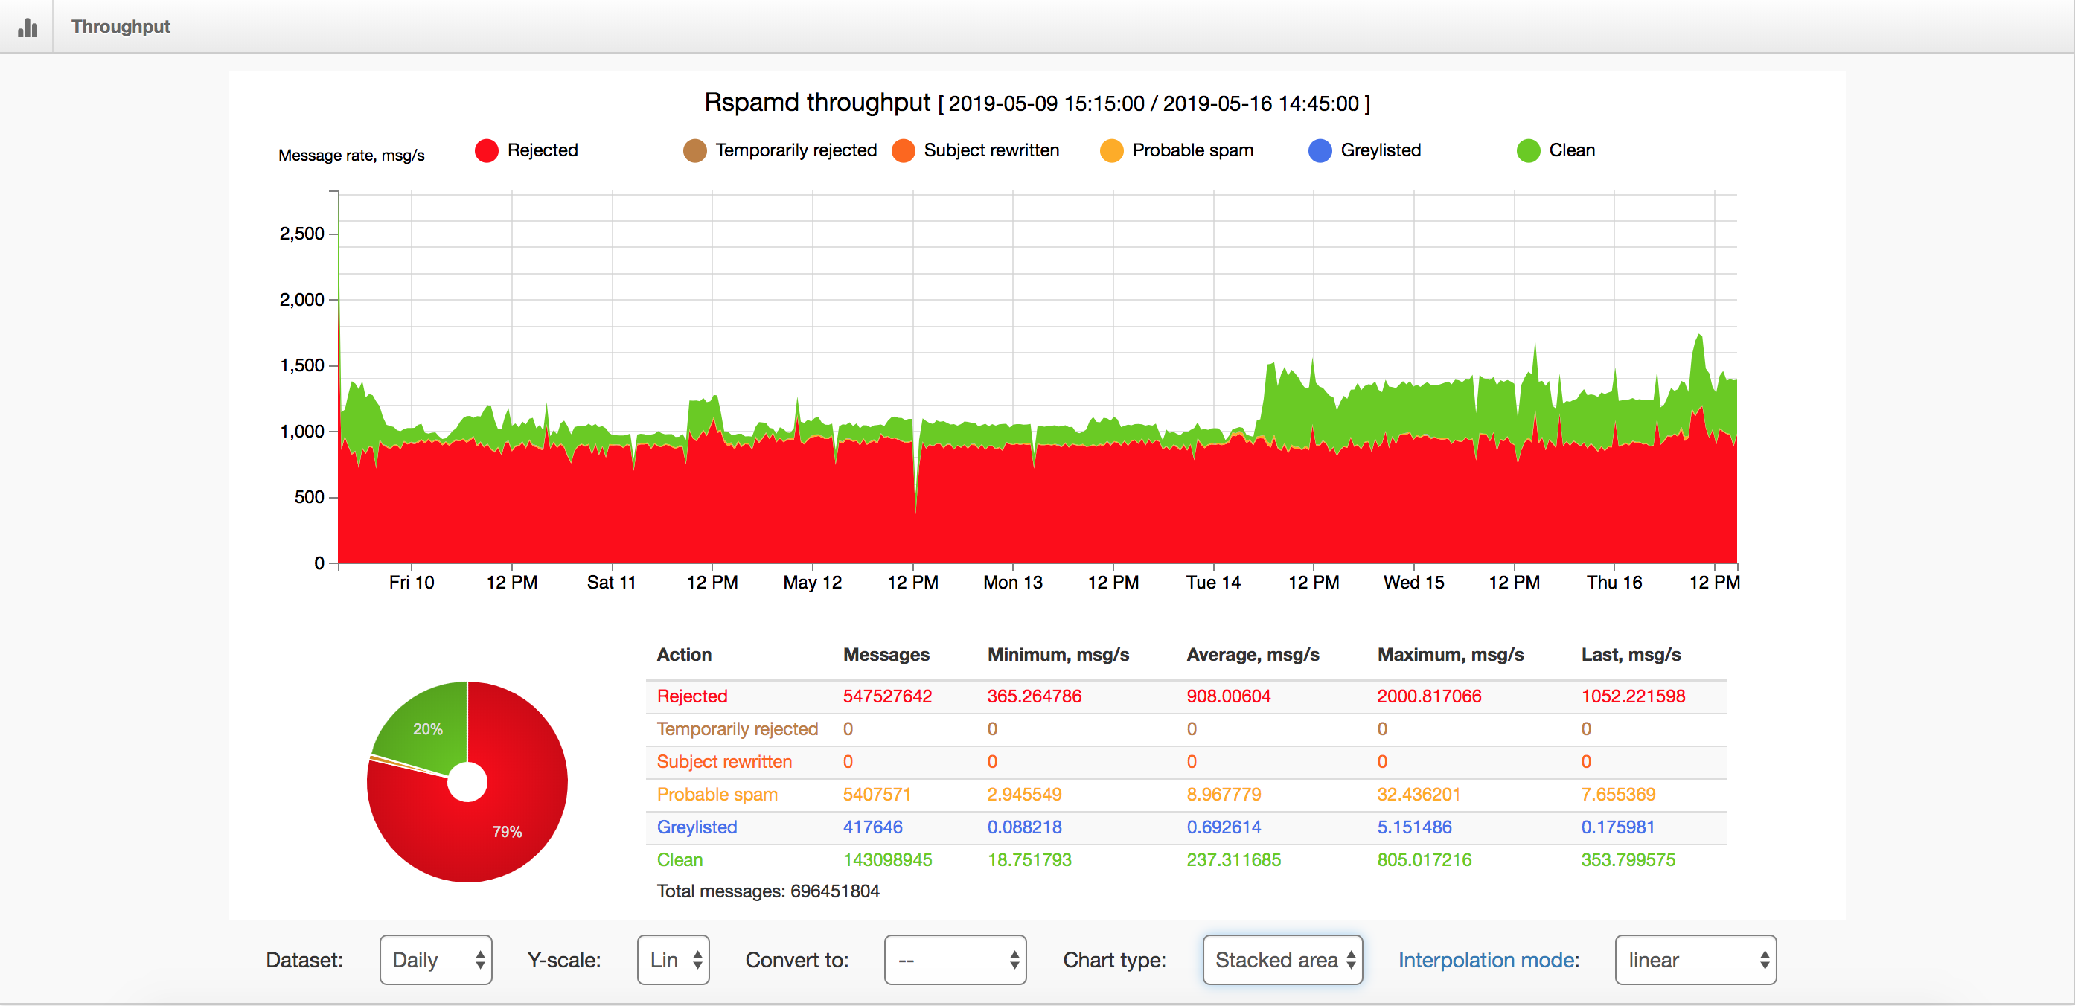Open the Dataset dropdown showing Daily
Screen dimensions: 2078x1006
435,960
